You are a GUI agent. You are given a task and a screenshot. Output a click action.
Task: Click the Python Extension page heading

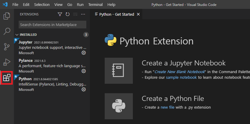[156, 41]
